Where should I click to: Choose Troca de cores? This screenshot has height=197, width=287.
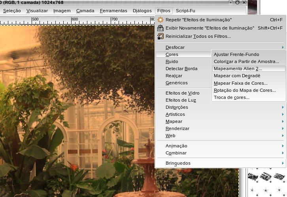tap(249, 97)
